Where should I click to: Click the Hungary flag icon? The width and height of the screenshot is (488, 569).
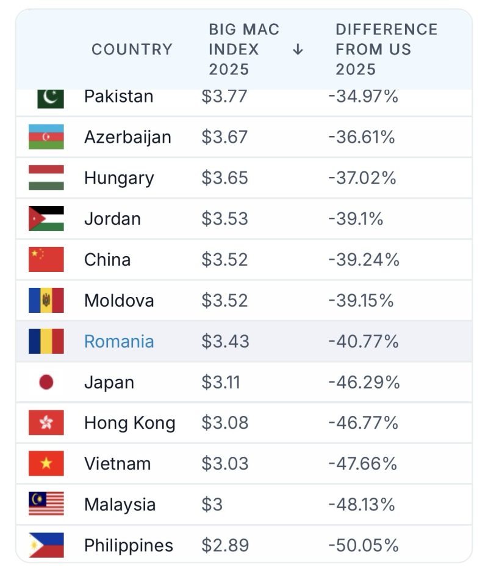tap(46, 178)
